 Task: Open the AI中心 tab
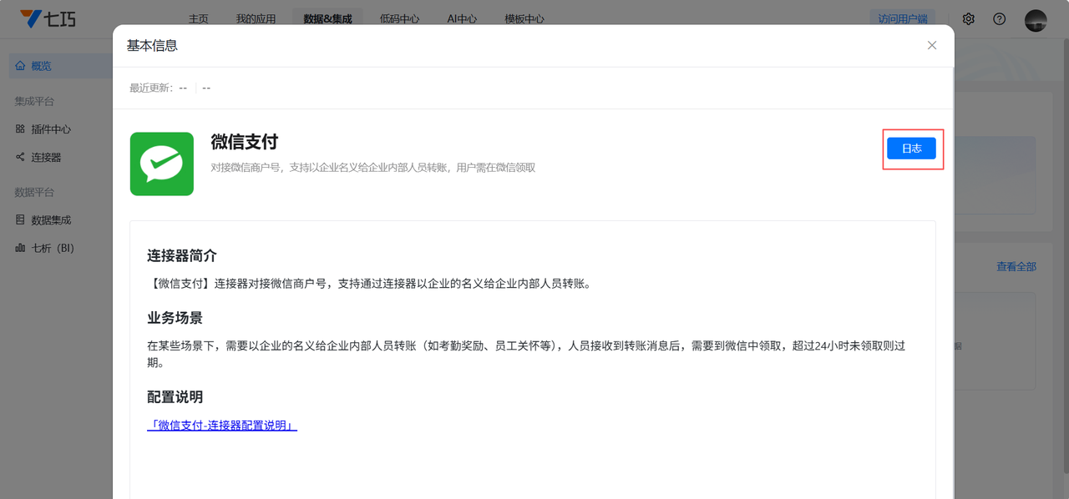(462, 19)
